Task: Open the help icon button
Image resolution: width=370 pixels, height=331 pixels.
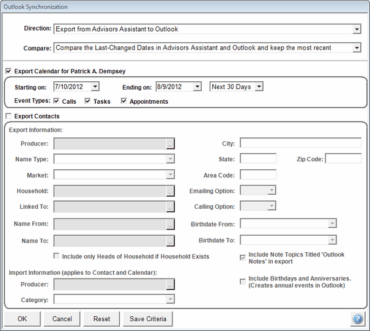Action: pyautogui.click(x=358, y=319)
